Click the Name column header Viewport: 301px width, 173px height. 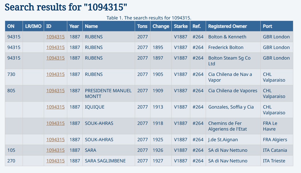[x=91, y=26]
